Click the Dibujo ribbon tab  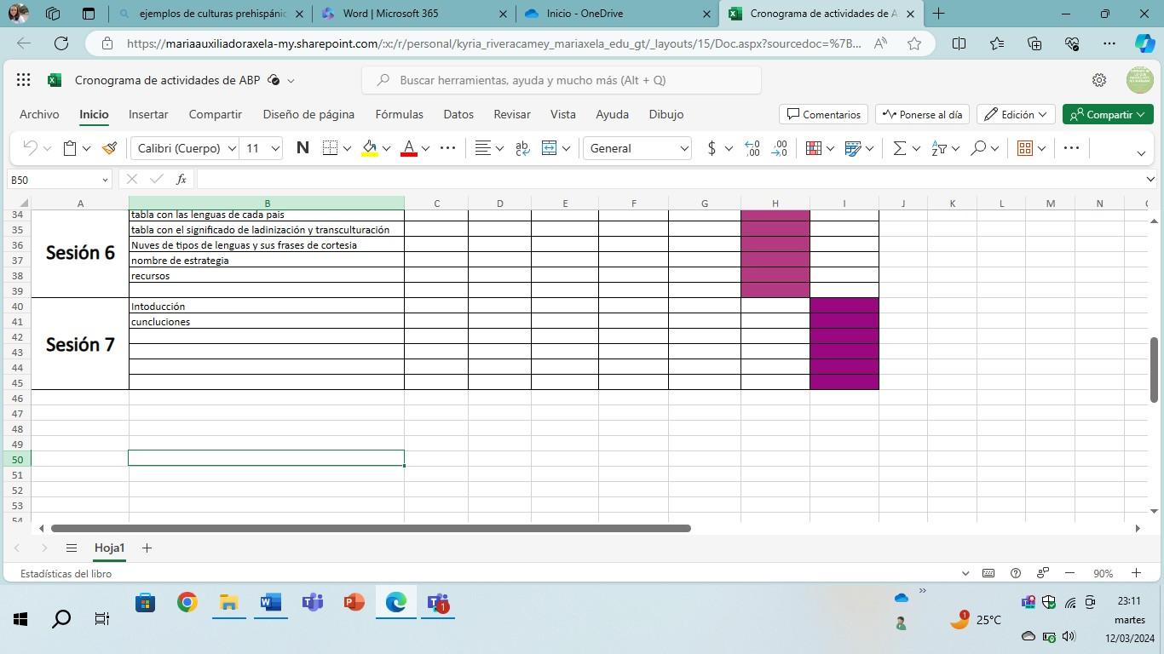coord(666,114)
